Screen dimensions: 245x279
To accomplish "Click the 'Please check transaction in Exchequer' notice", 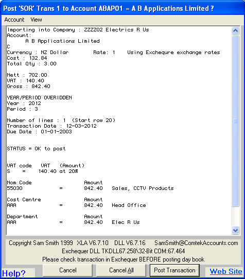I will click(x=123, y=259).
